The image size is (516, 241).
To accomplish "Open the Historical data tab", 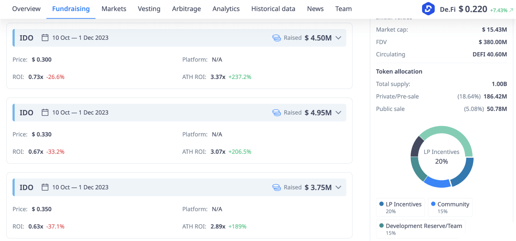I will (x=273, y=9).
